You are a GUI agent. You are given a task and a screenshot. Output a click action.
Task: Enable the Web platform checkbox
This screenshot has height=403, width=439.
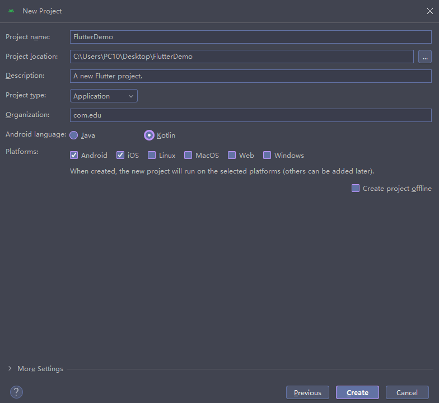coord(232,156)
